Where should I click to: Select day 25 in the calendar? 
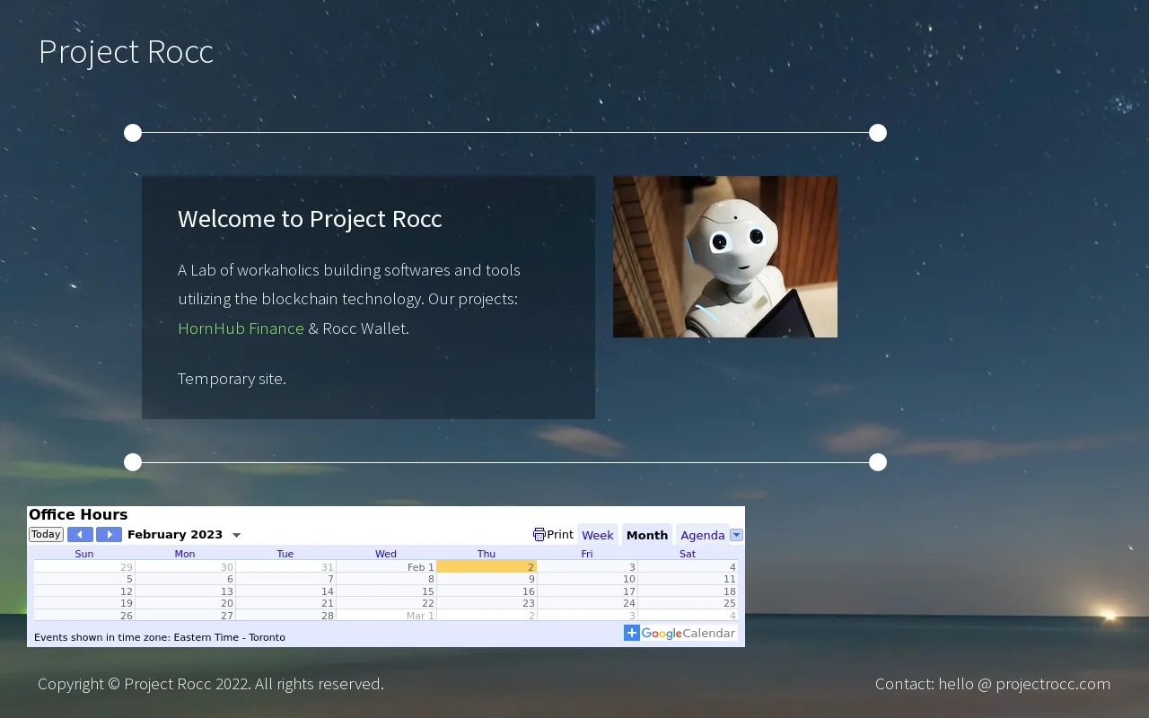pyautogui.click(x=688, y=603)
